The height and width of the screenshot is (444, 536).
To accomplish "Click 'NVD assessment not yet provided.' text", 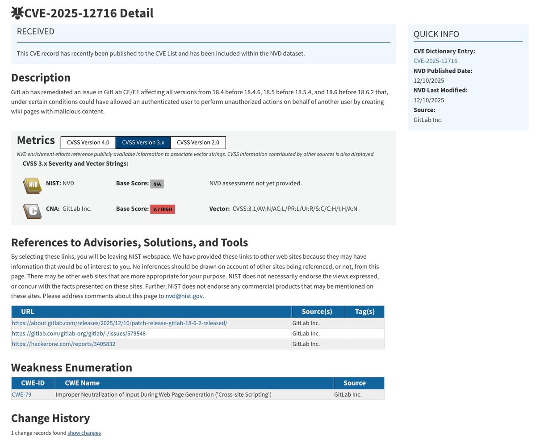I will [x=255, y=183].
